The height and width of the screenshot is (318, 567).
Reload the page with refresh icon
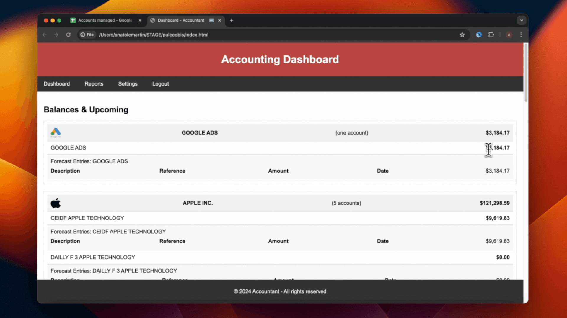point(68,35)
